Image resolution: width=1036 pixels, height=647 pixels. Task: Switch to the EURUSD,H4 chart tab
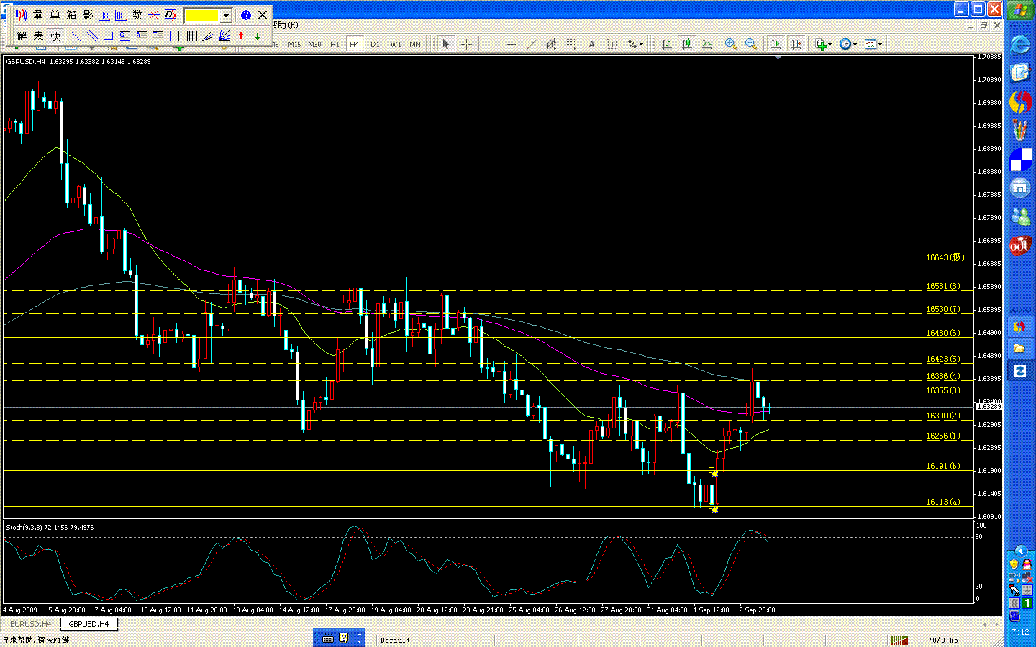click(x=30, y=624)
